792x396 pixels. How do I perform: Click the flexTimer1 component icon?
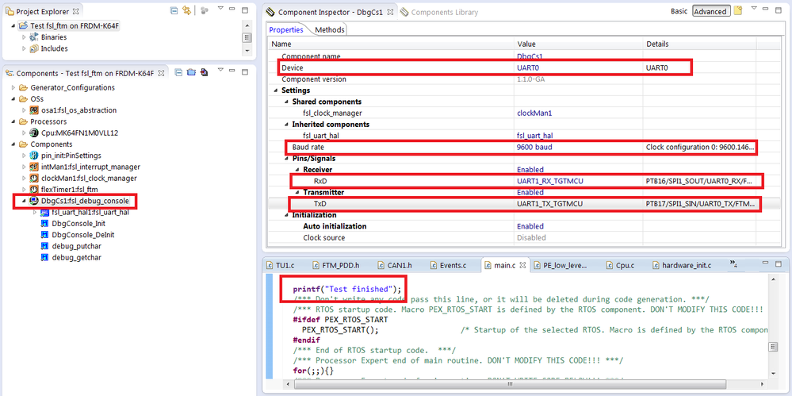pyautogui.click(x=34, y=190)
